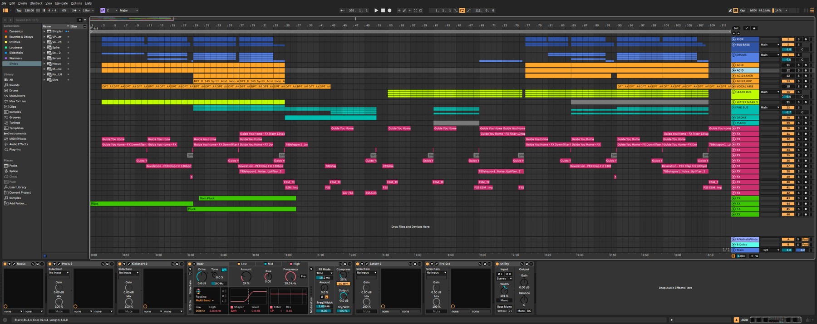The image size is (817, 324).
Task: Open Utility Stereo channel mode dropdown
Action: (x=504, y=279)
